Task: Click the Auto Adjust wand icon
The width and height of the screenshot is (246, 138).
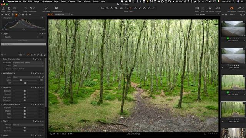Action: (x=46, y=8)
